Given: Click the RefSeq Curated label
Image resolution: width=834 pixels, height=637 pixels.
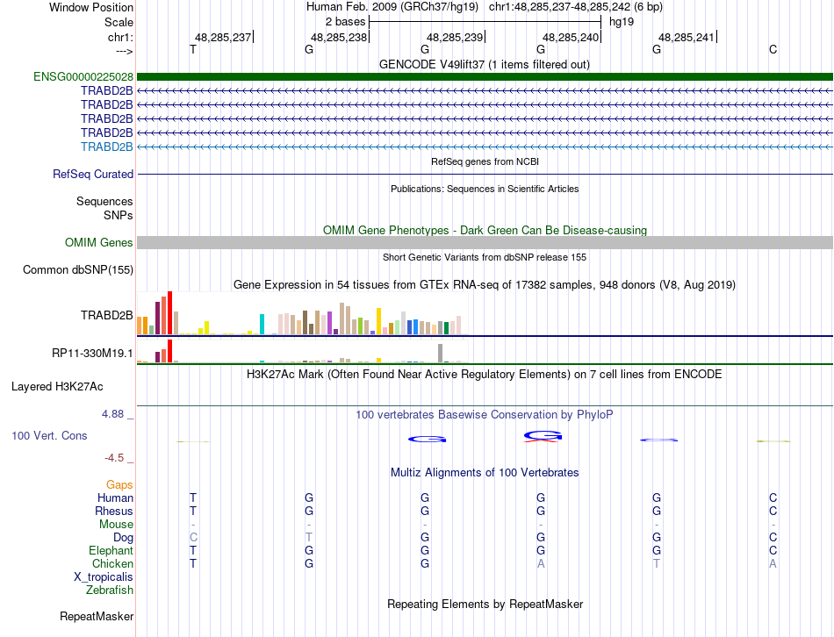Looking at the screenshot, I should pos(92,174).
